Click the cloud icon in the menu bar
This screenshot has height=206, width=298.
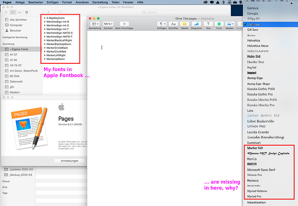click(x=235, y=2)
